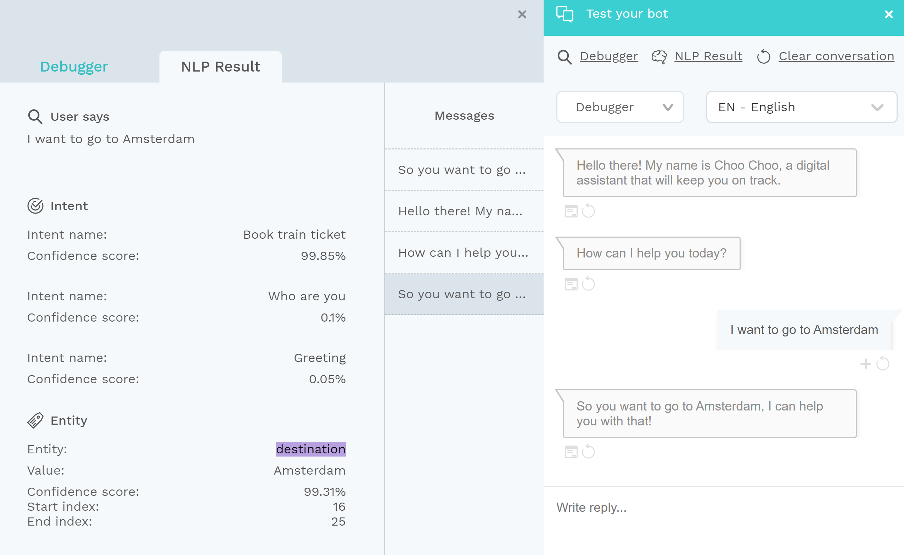Screen dimensions: 904x555
Task: Click details icon below 'How can I help you today?'
Action: [x=571, y=284]
